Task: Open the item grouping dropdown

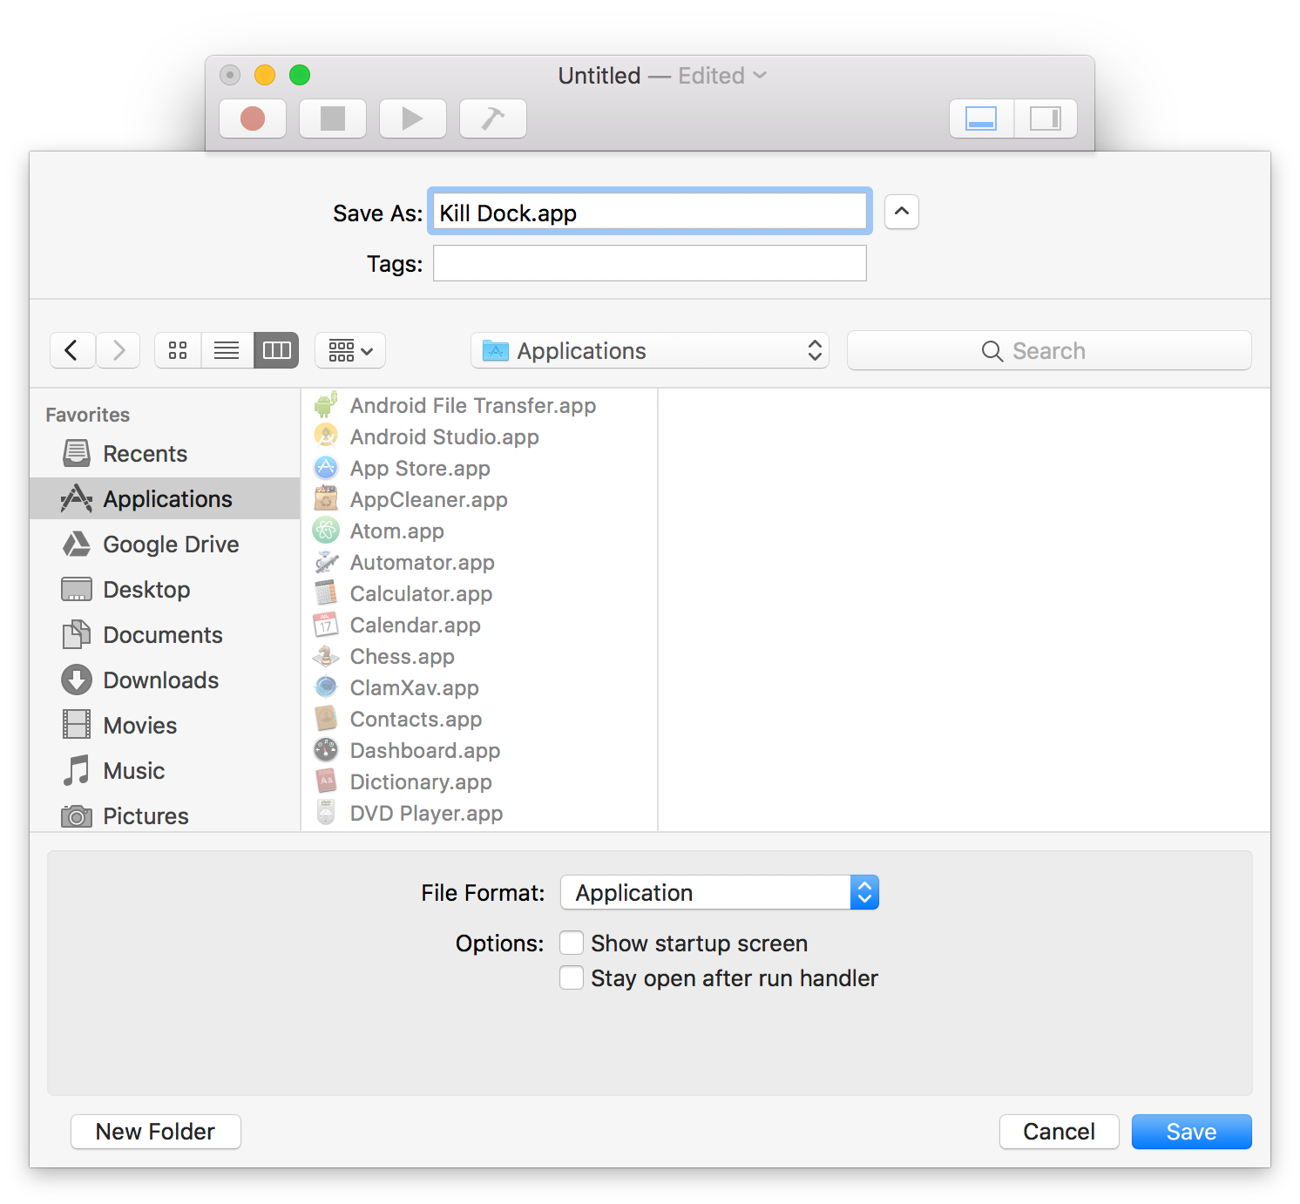Action: coord(350,350)
